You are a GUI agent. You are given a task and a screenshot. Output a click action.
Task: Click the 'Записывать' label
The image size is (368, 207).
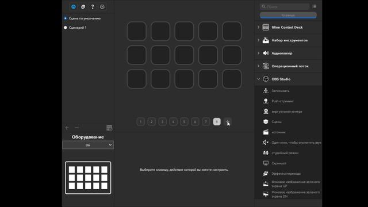click(x=281, y=91)
